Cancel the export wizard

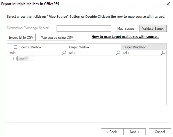(160, 132)
